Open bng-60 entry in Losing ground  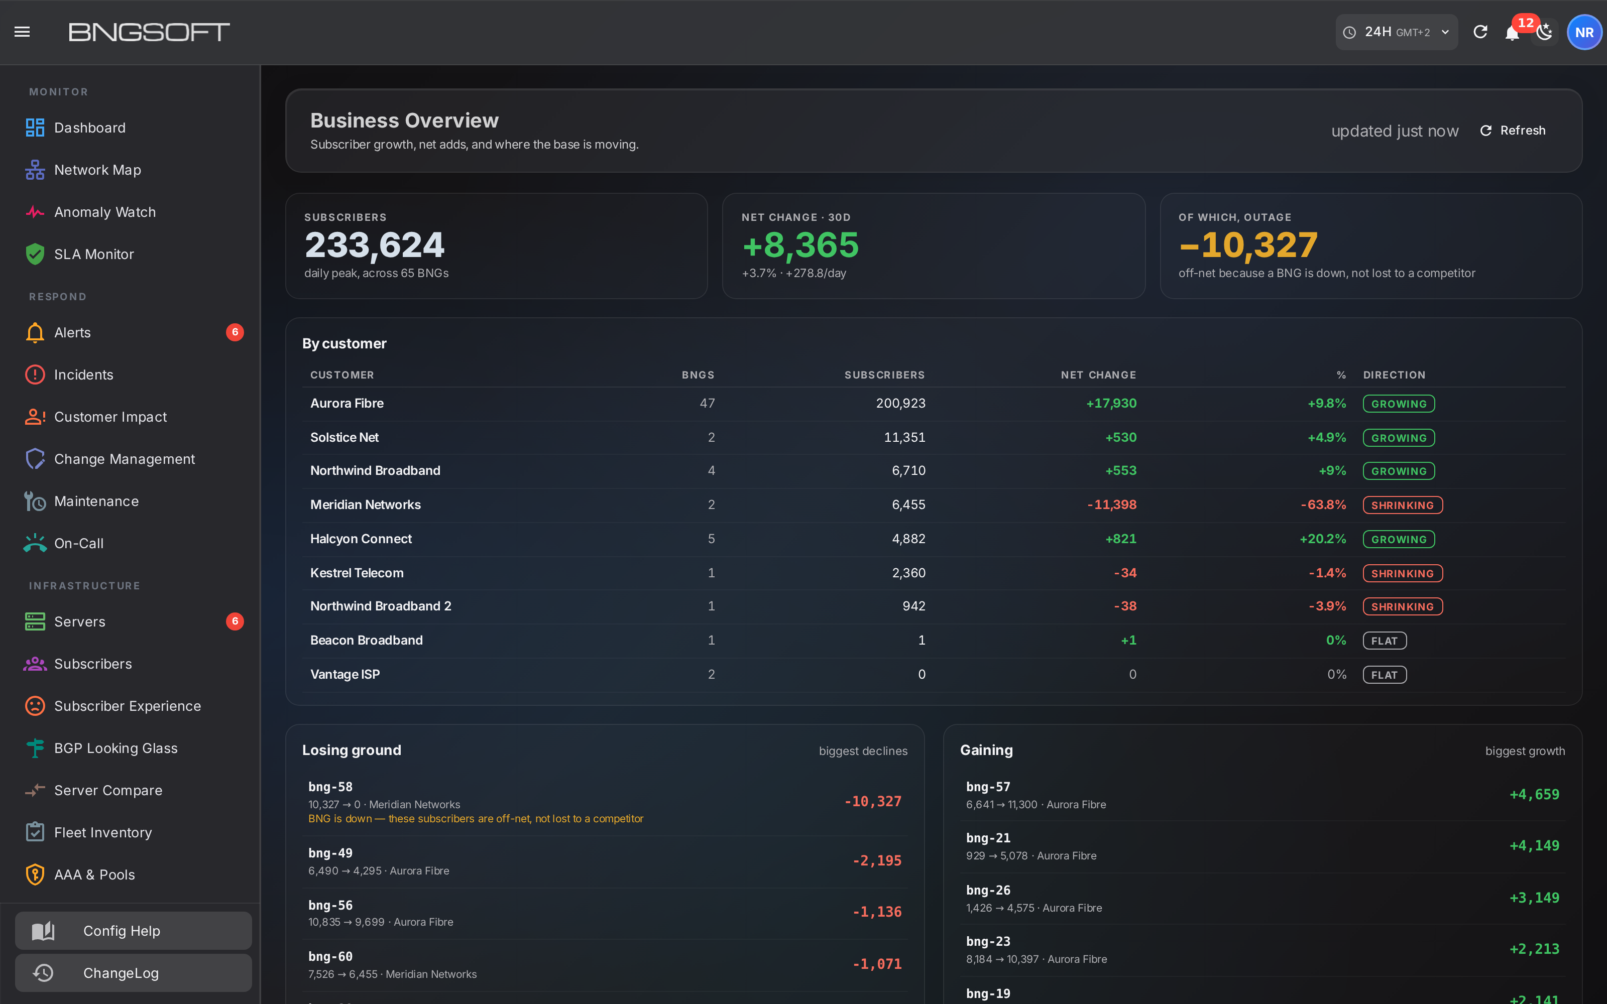point(605,965)
